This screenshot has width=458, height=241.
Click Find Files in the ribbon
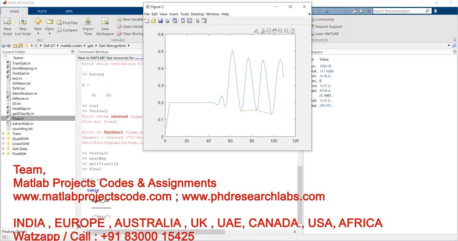67,23
